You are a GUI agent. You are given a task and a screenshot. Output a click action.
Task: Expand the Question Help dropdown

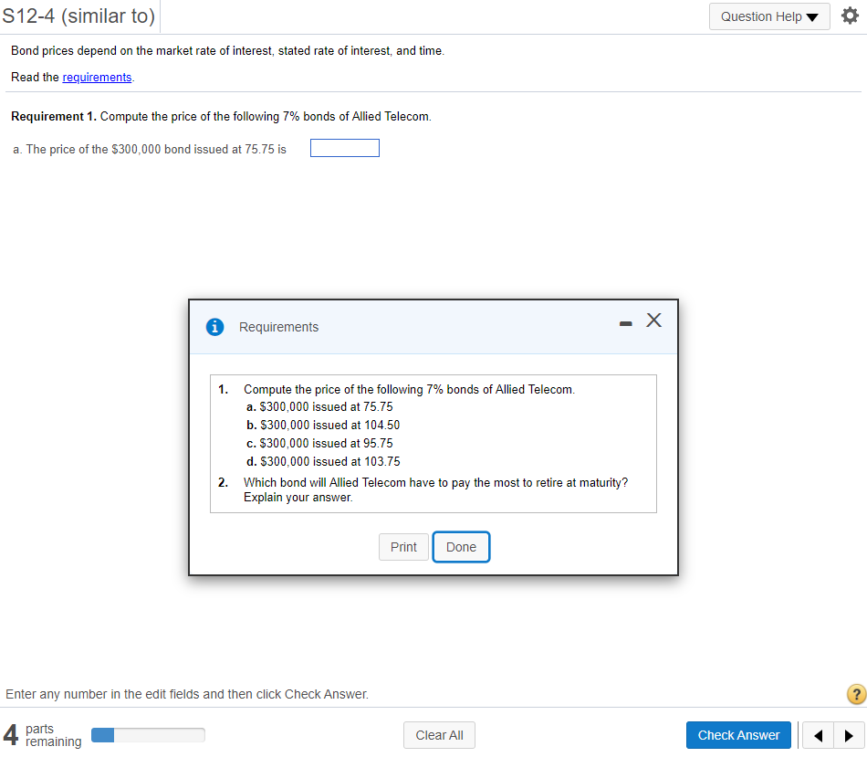coord(769,16)
